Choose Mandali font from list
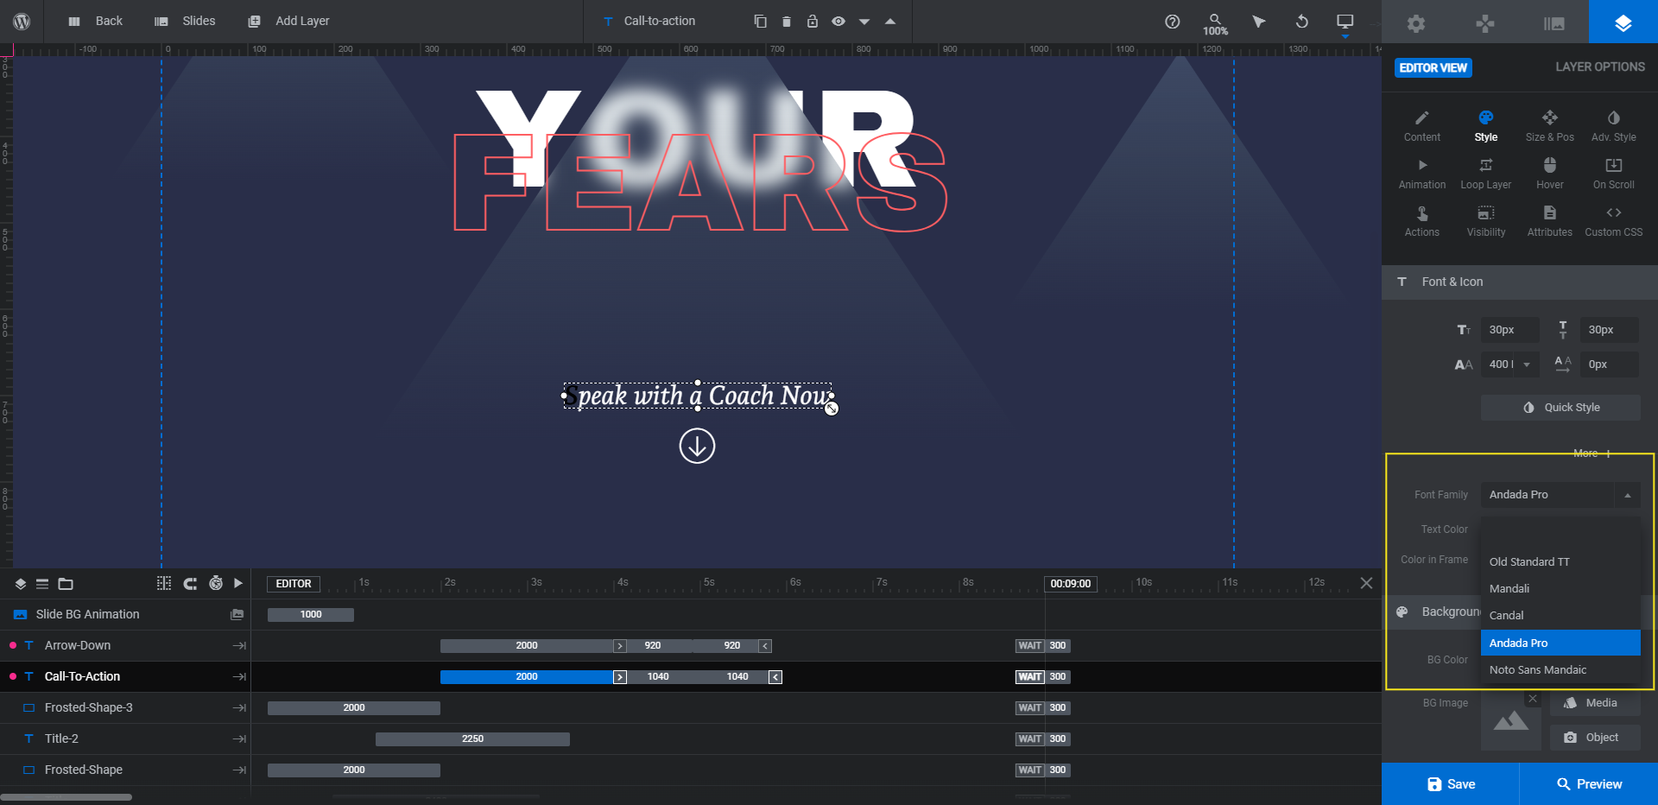The image size is (1658, 805). (1561, 588)
